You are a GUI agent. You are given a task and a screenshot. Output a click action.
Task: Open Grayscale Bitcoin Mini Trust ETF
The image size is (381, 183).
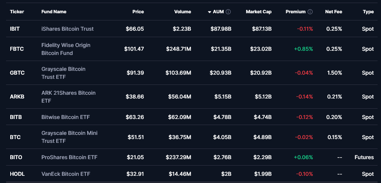pyautogui.click(x=69, y=137)
